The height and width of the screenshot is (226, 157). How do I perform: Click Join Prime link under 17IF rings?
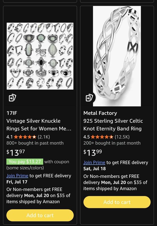(x=17, y=176)
